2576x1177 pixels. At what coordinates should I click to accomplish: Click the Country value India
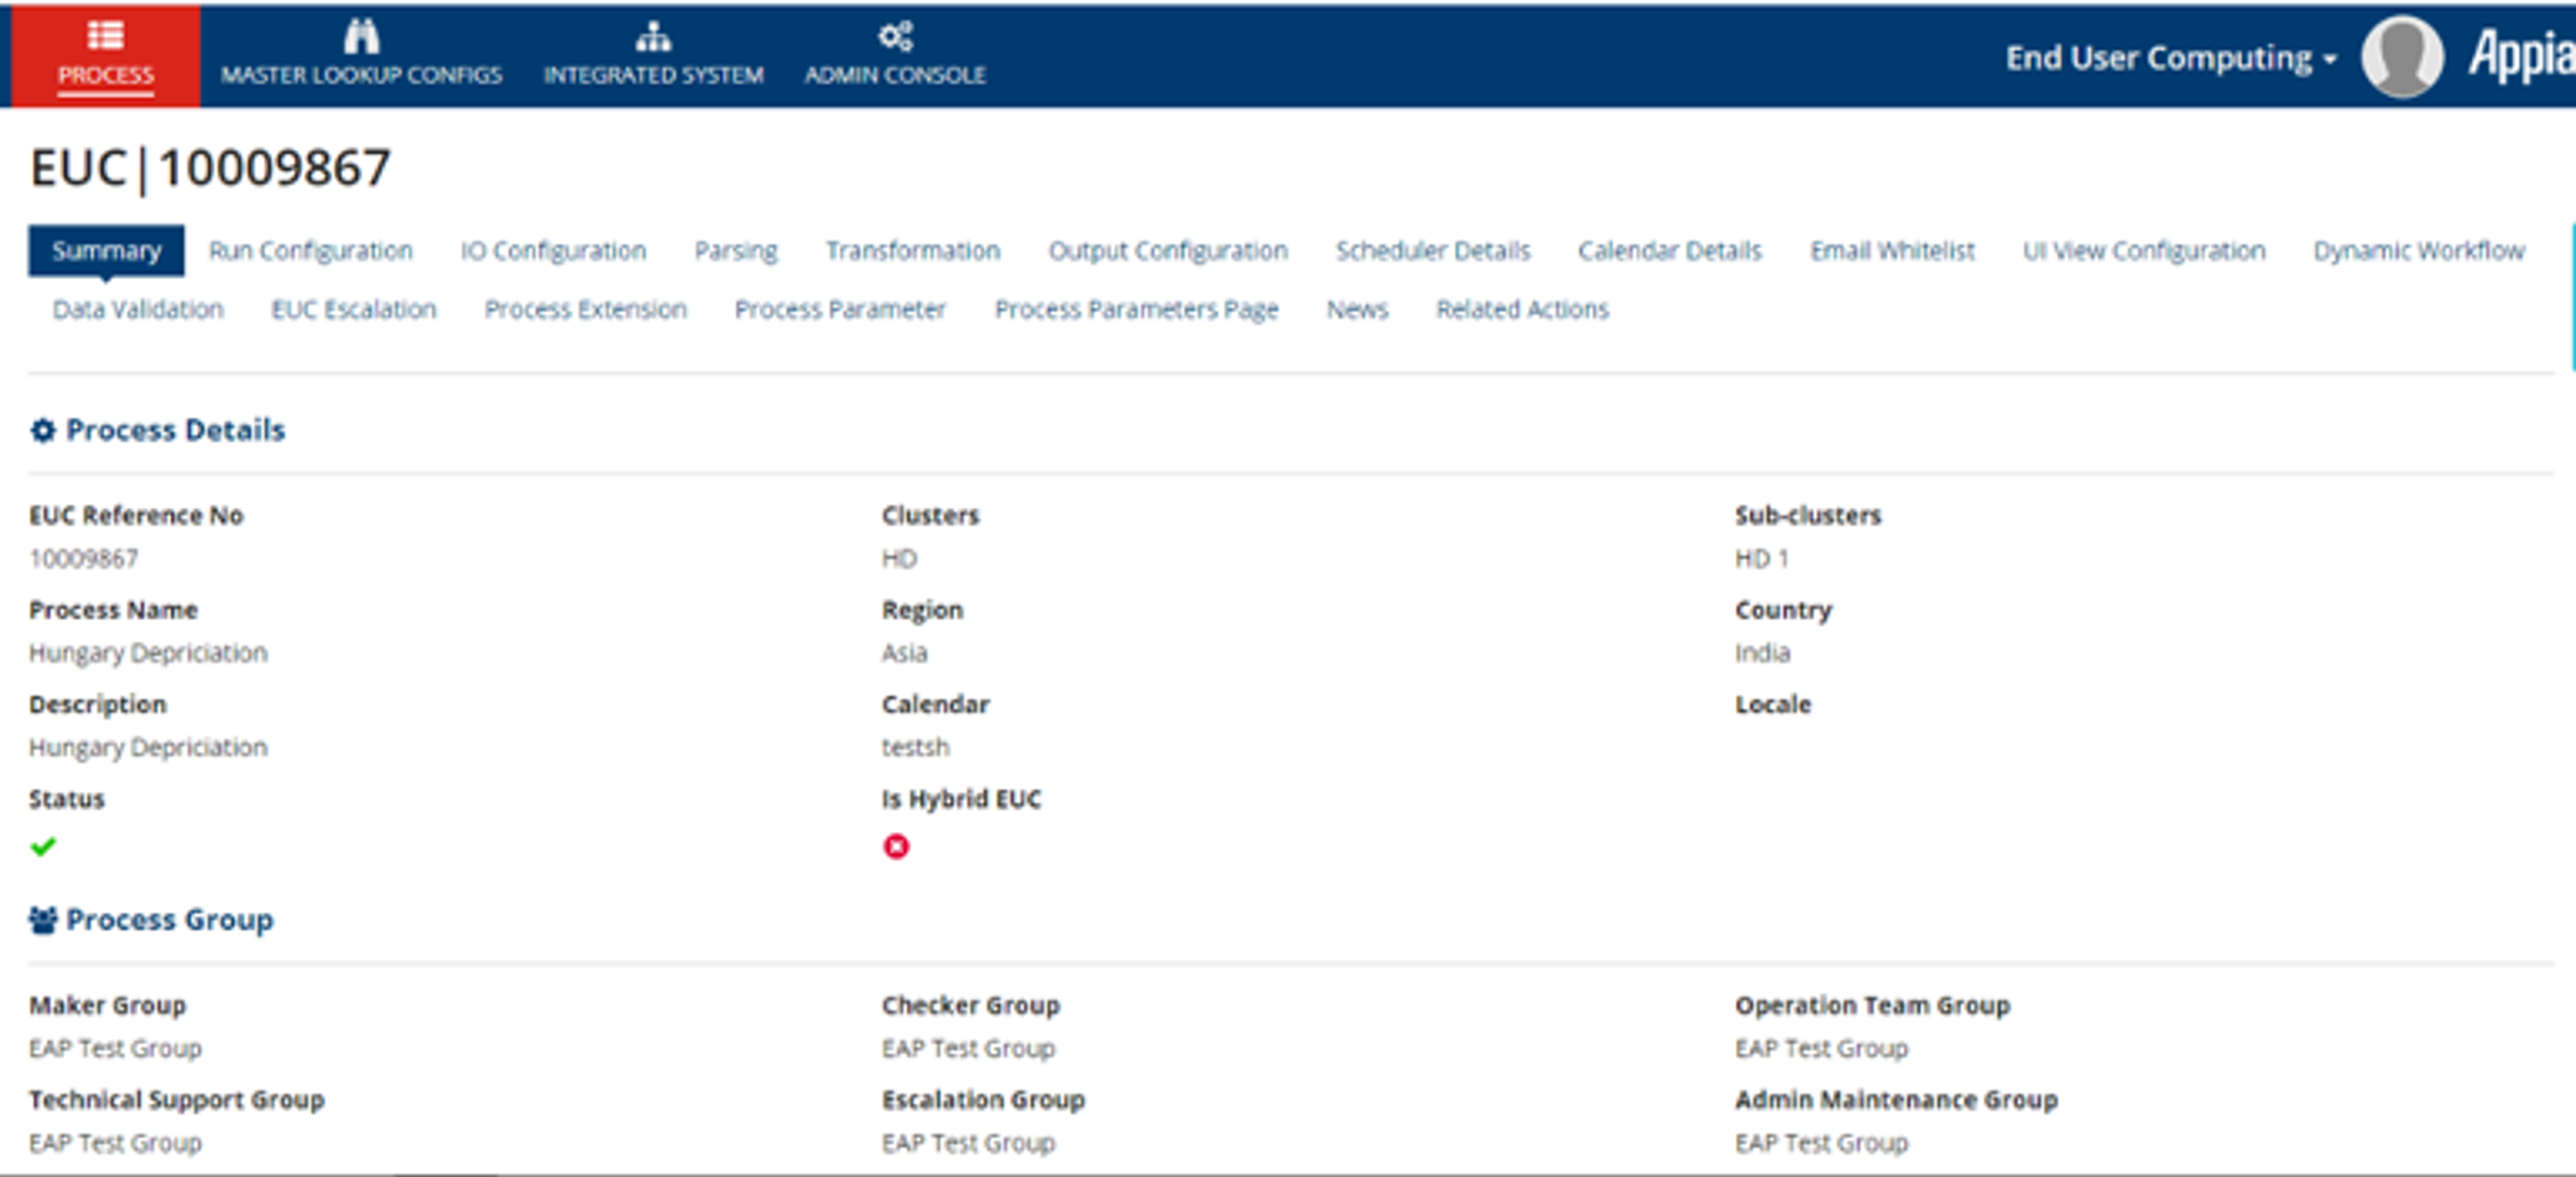click(x=1762, y=653)
